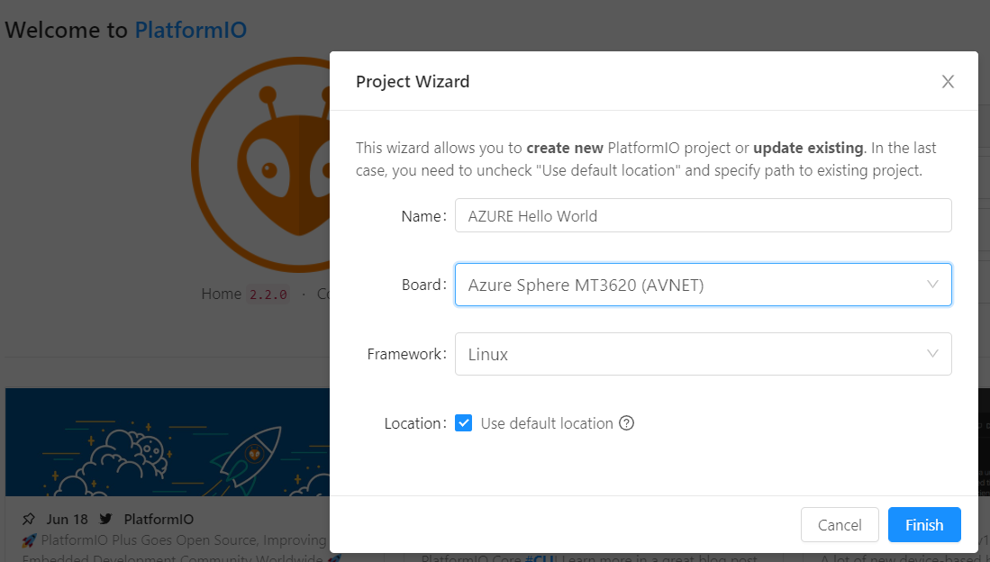Image resolution: width=990 pixels, height=562 pixels.
Task: Uncheck the Use default location checkbox
Action: tap(463, 423)
